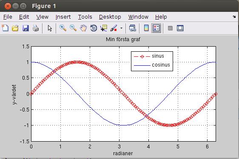Select the Edit Plot arrow tool
Image resolution: width=239 pixels, height=159 pixels.
[50, 28]
